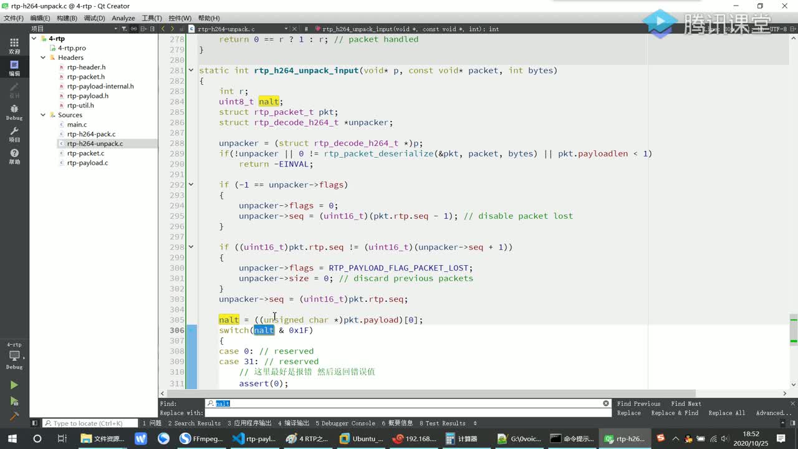Open the 4-rtp Debug kit selector
Viewport: 798px width, 449px height.
click(14, 356)
